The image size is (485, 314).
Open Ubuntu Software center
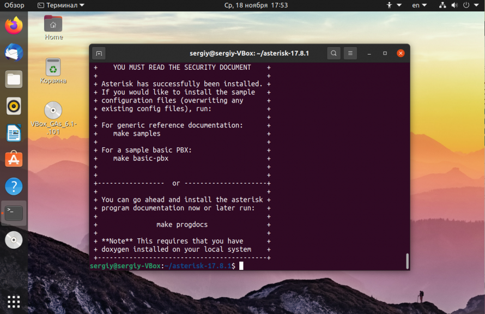pos(14,160)
